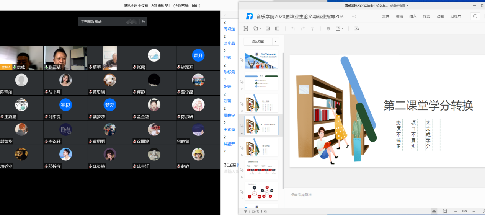
Task: Expand the 添加页面 dropdown arrow
Action: tap(276, 42)
